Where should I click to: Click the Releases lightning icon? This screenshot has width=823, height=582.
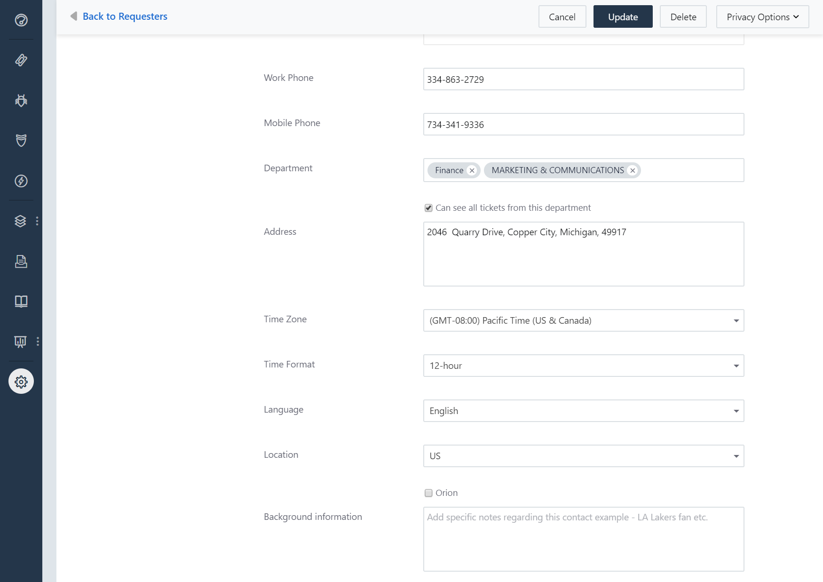21,181
